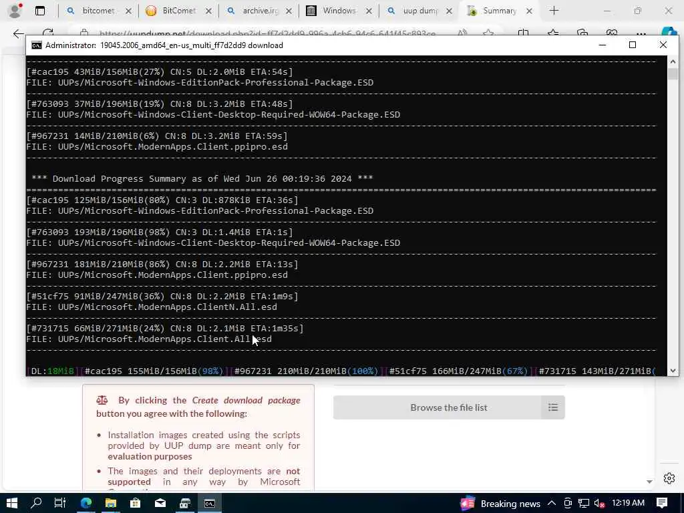Close the uup dump search tab
This screenshot has width=684, height=513.
click(450, 11)
